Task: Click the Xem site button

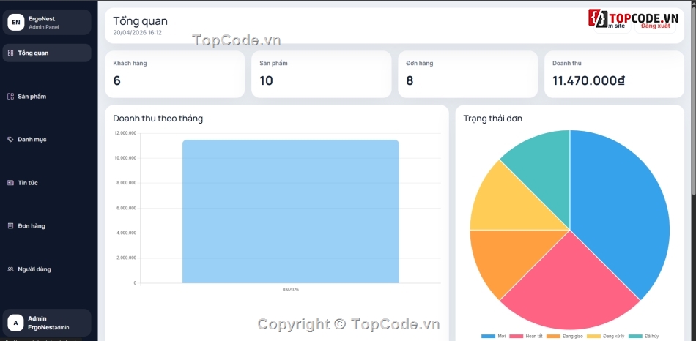Action: click(612, 26)
